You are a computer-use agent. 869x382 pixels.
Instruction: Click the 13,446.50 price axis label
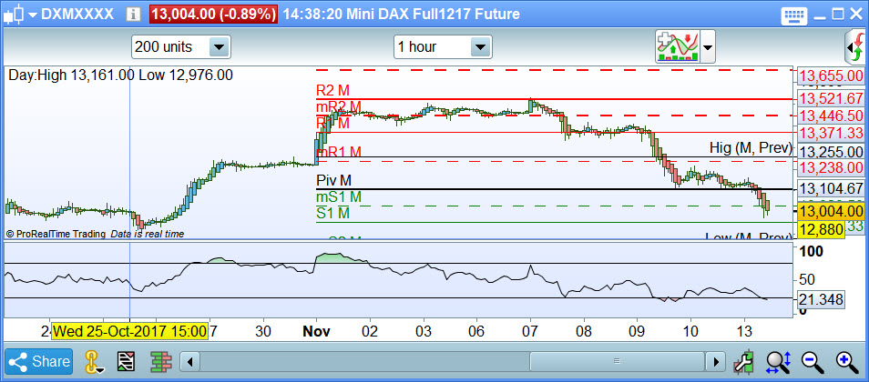point(833,116)
